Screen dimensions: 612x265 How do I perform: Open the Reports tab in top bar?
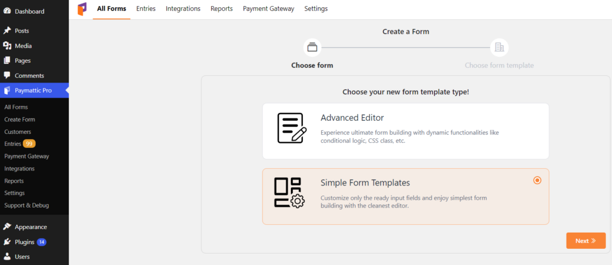point(222,8)
